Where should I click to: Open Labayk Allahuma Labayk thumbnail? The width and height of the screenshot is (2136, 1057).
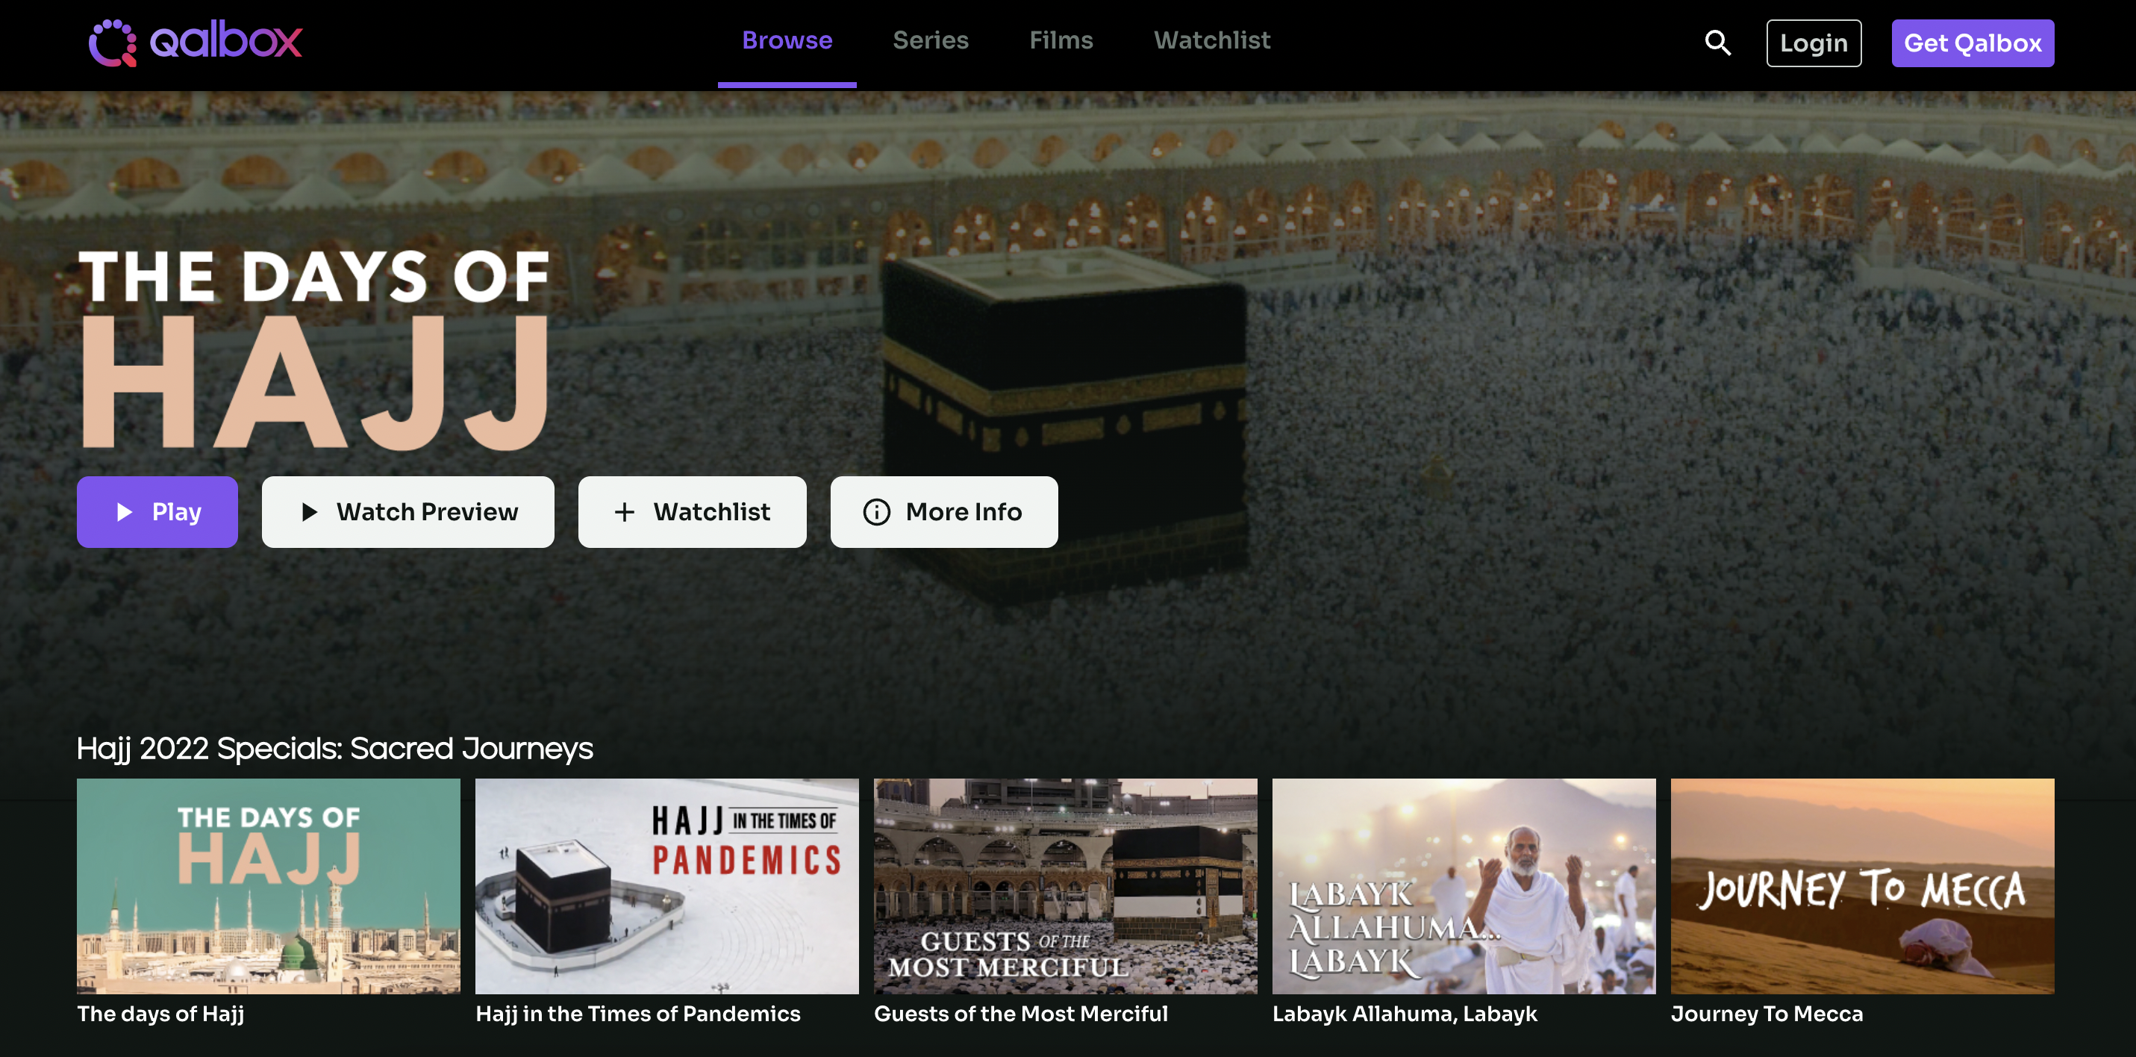[1464, 886]
